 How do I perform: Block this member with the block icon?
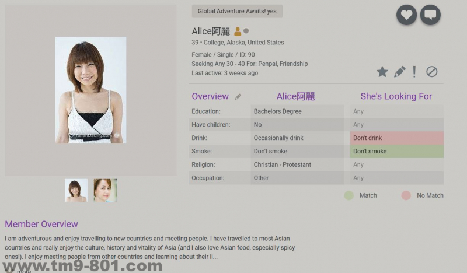coord(432,72)
